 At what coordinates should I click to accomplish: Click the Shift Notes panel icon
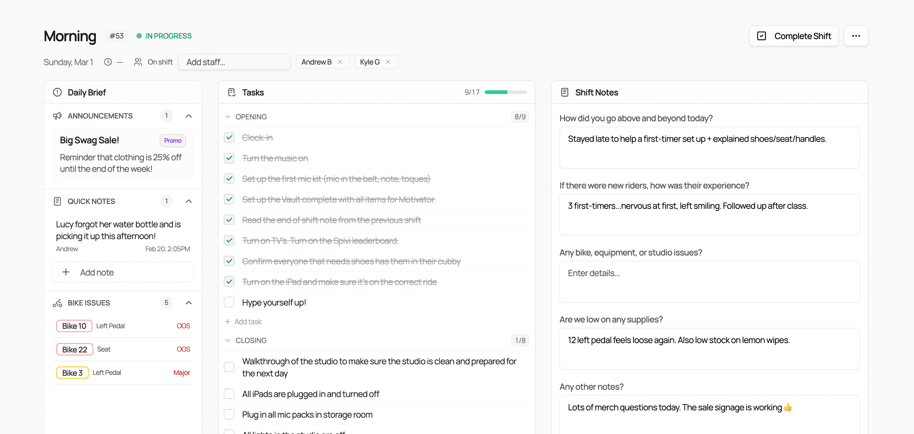pyautogui.click(x=565, y=92)
